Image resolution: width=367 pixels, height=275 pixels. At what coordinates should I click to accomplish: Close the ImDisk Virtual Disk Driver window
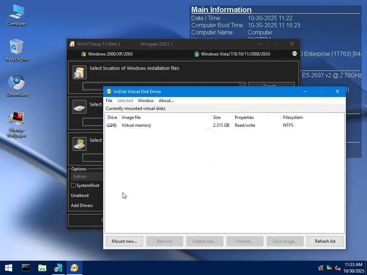(338, 91)
